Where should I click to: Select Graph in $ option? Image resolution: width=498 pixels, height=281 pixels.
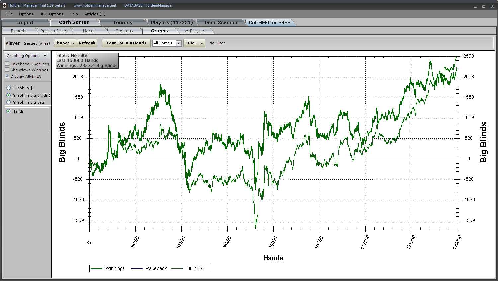[9, 88]
